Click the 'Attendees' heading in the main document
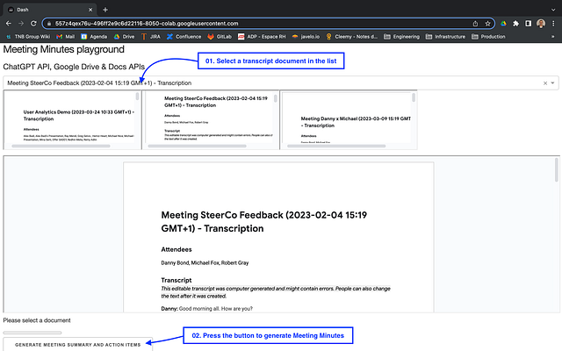562x351 pixels. (177, 249)
